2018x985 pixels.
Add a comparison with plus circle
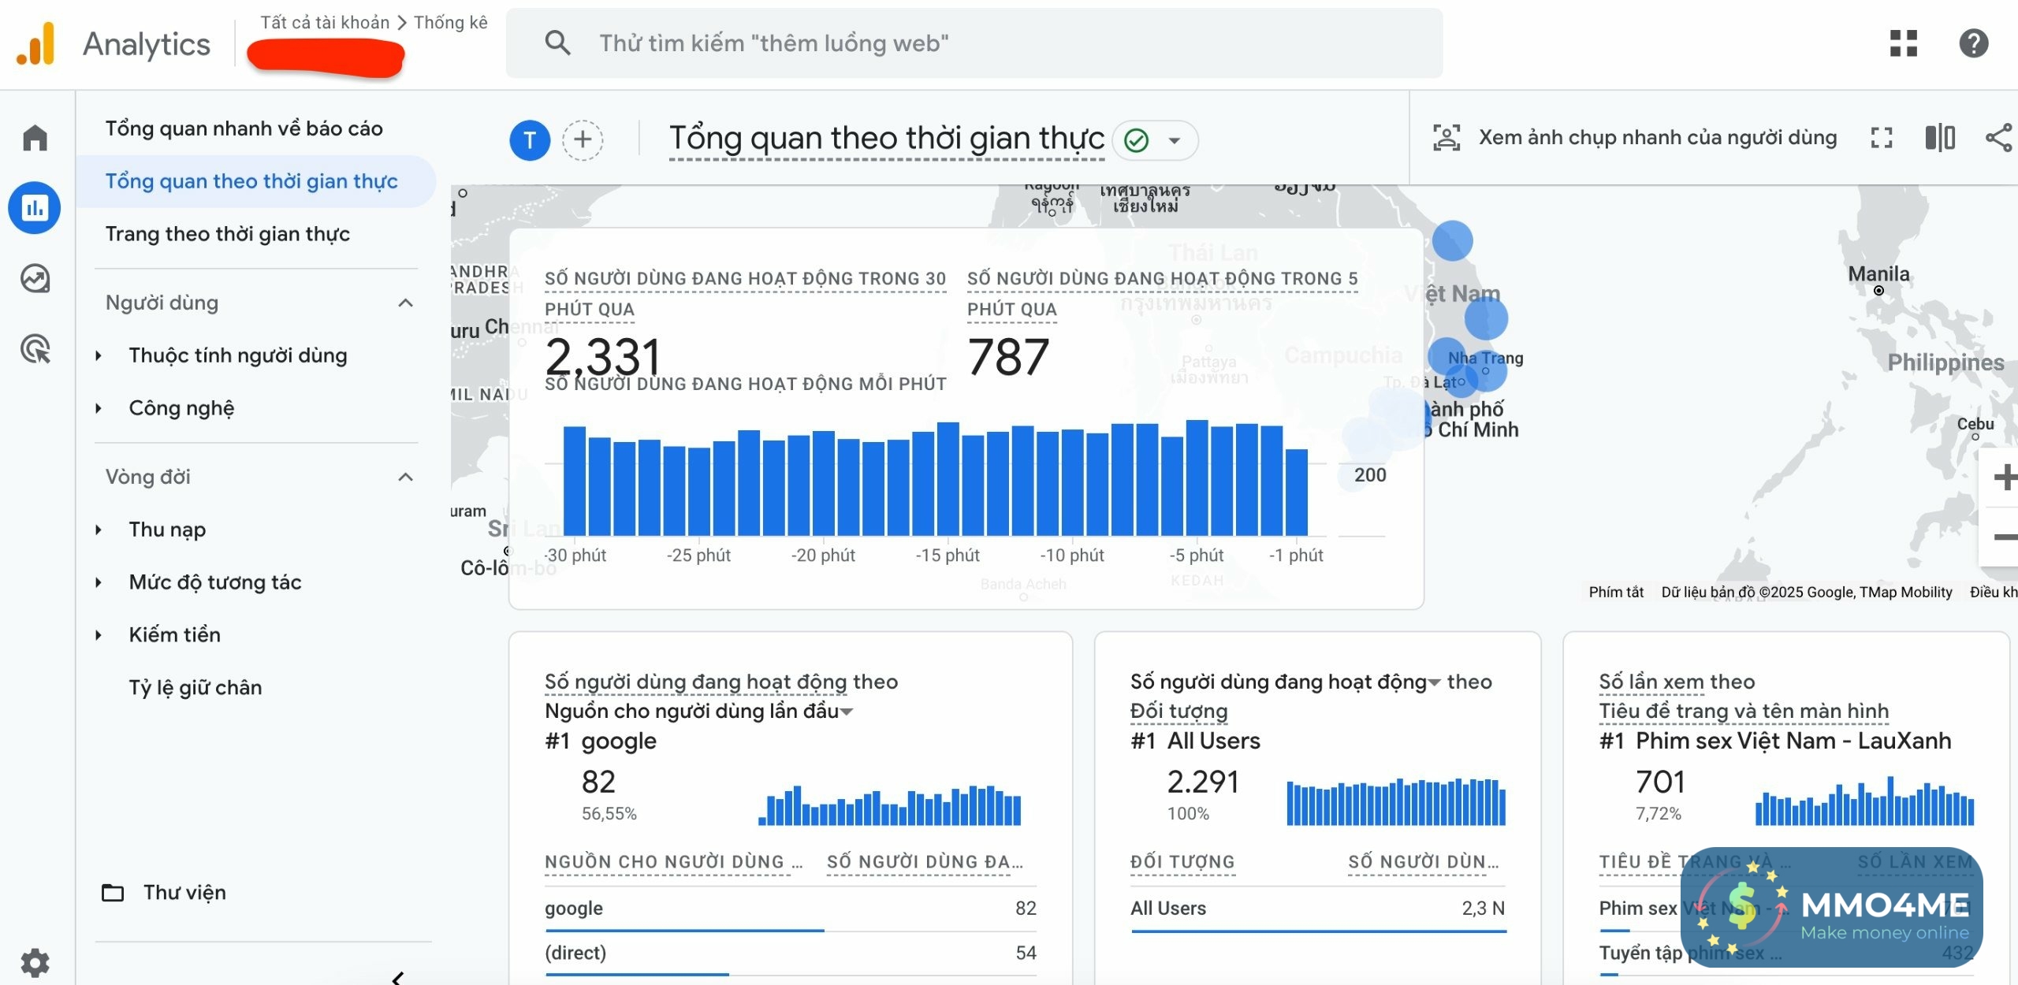pyautogui.click(x=583, y=140)
